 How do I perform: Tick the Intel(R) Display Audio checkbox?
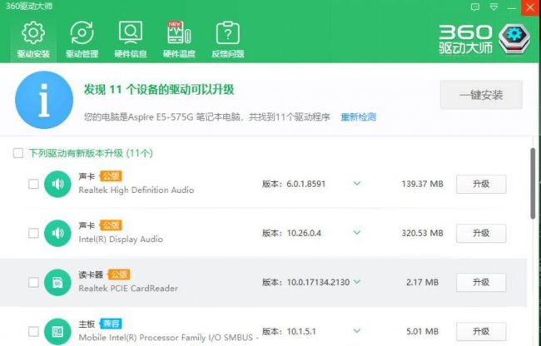(x=33, y=234)
